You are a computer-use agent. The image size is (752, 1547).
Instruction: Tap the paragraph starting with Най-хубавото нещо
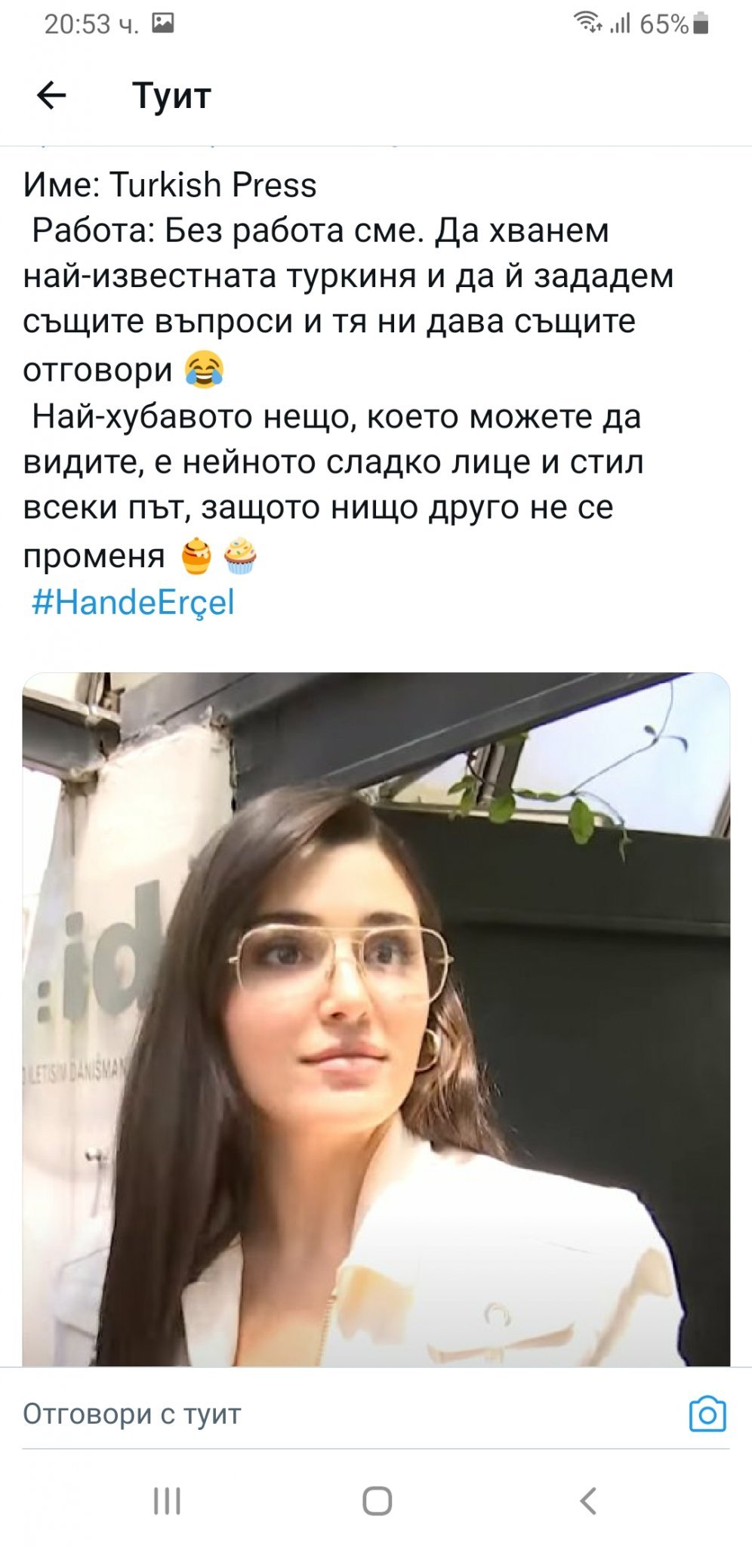click(x=333, y=486)
